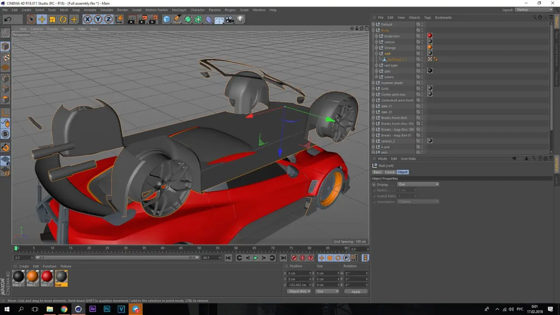The width and height of the screenshot is (560, 315).
Task: Click the Camera object icon
Action: 229,19
